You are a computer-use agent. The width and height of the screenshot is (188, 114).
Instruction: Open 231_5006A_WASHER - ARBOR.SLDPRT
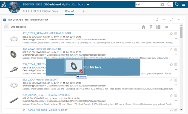pos(45,110)
